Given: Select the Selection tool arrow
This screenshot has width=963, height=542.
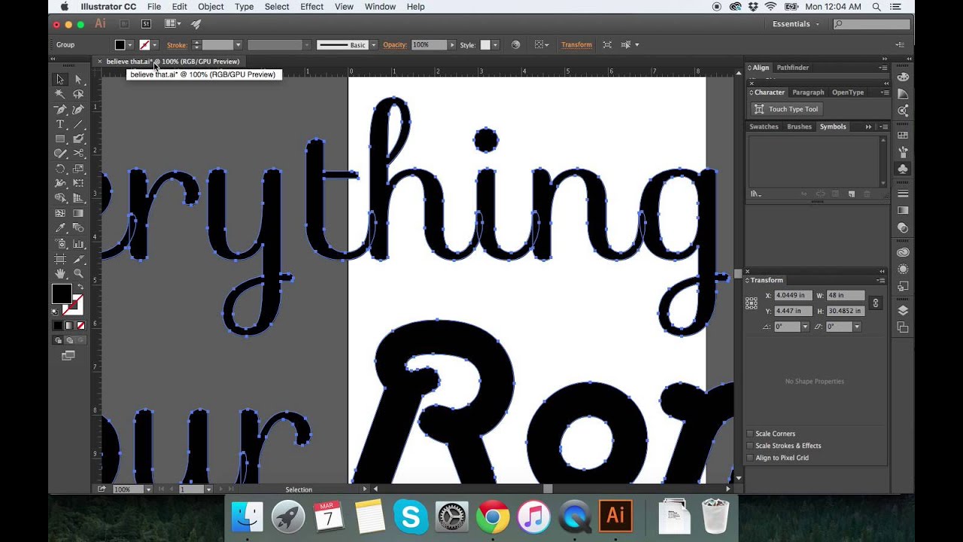Looking at the screenshot, I should pyautogui.click(x=60, y=79).
